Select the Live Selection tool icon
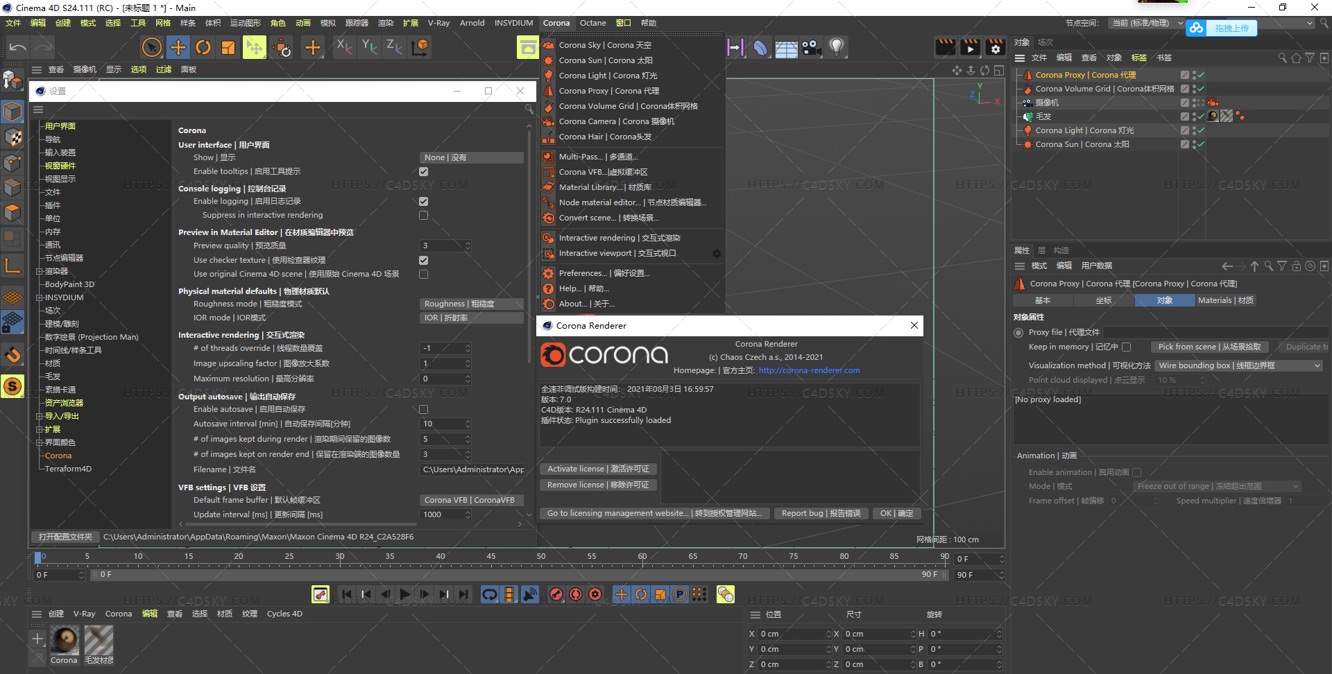The width and height of the screenshot is (1332, 674). pos(152,47)
